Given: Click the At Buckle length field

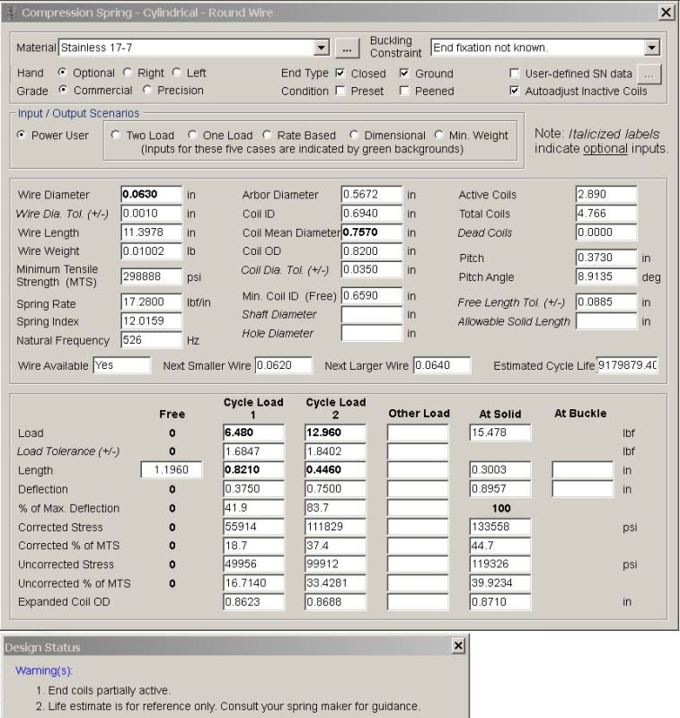Looking at the screenshot, I should pos(583,469).
